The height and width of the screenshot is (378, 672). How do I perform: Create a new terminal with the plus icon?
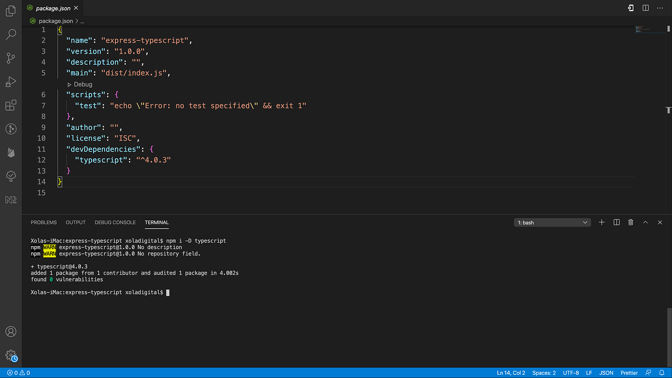pyautogui.click(x=601, y=222)
